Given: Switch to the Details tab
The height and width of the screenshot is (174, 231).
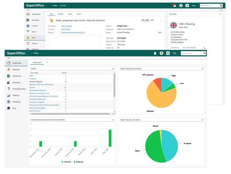Looking at the screenshot, I should pyautogui.click(x=61, y=14).
